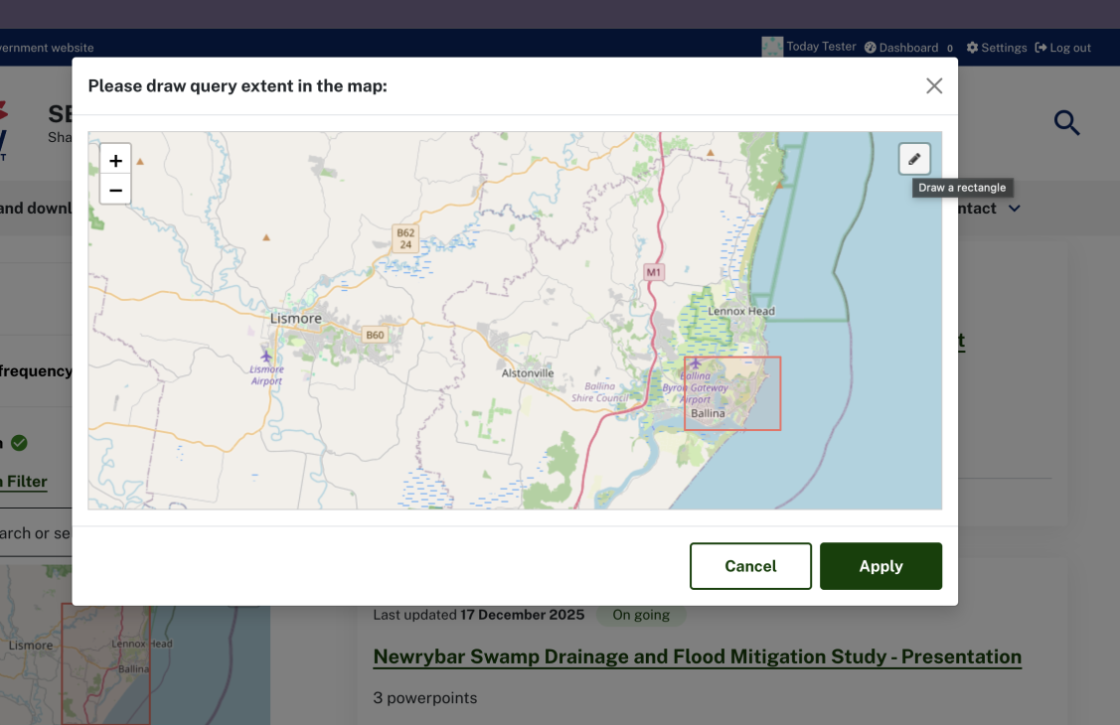Click the Lismore label on the map
Image resolution: width=1120 pixels, height=725 pixels.
296,318
